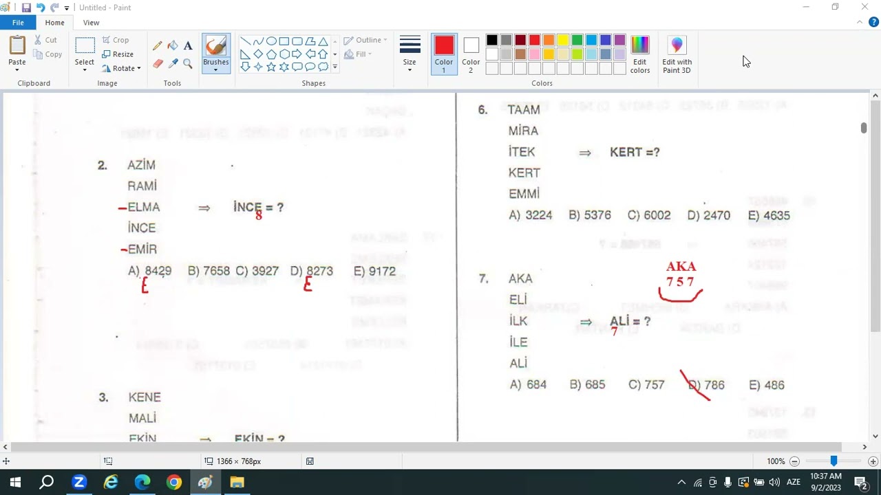Undo the last action in the title bar
This screenshot has height=495, width=881.
(41, 8)
